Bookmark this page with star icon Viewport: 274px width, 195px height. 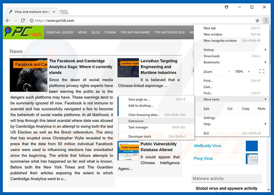click(257, 20)
